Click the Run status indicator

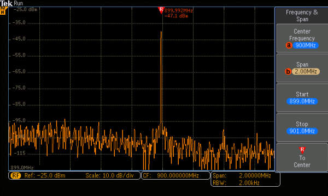19,3
